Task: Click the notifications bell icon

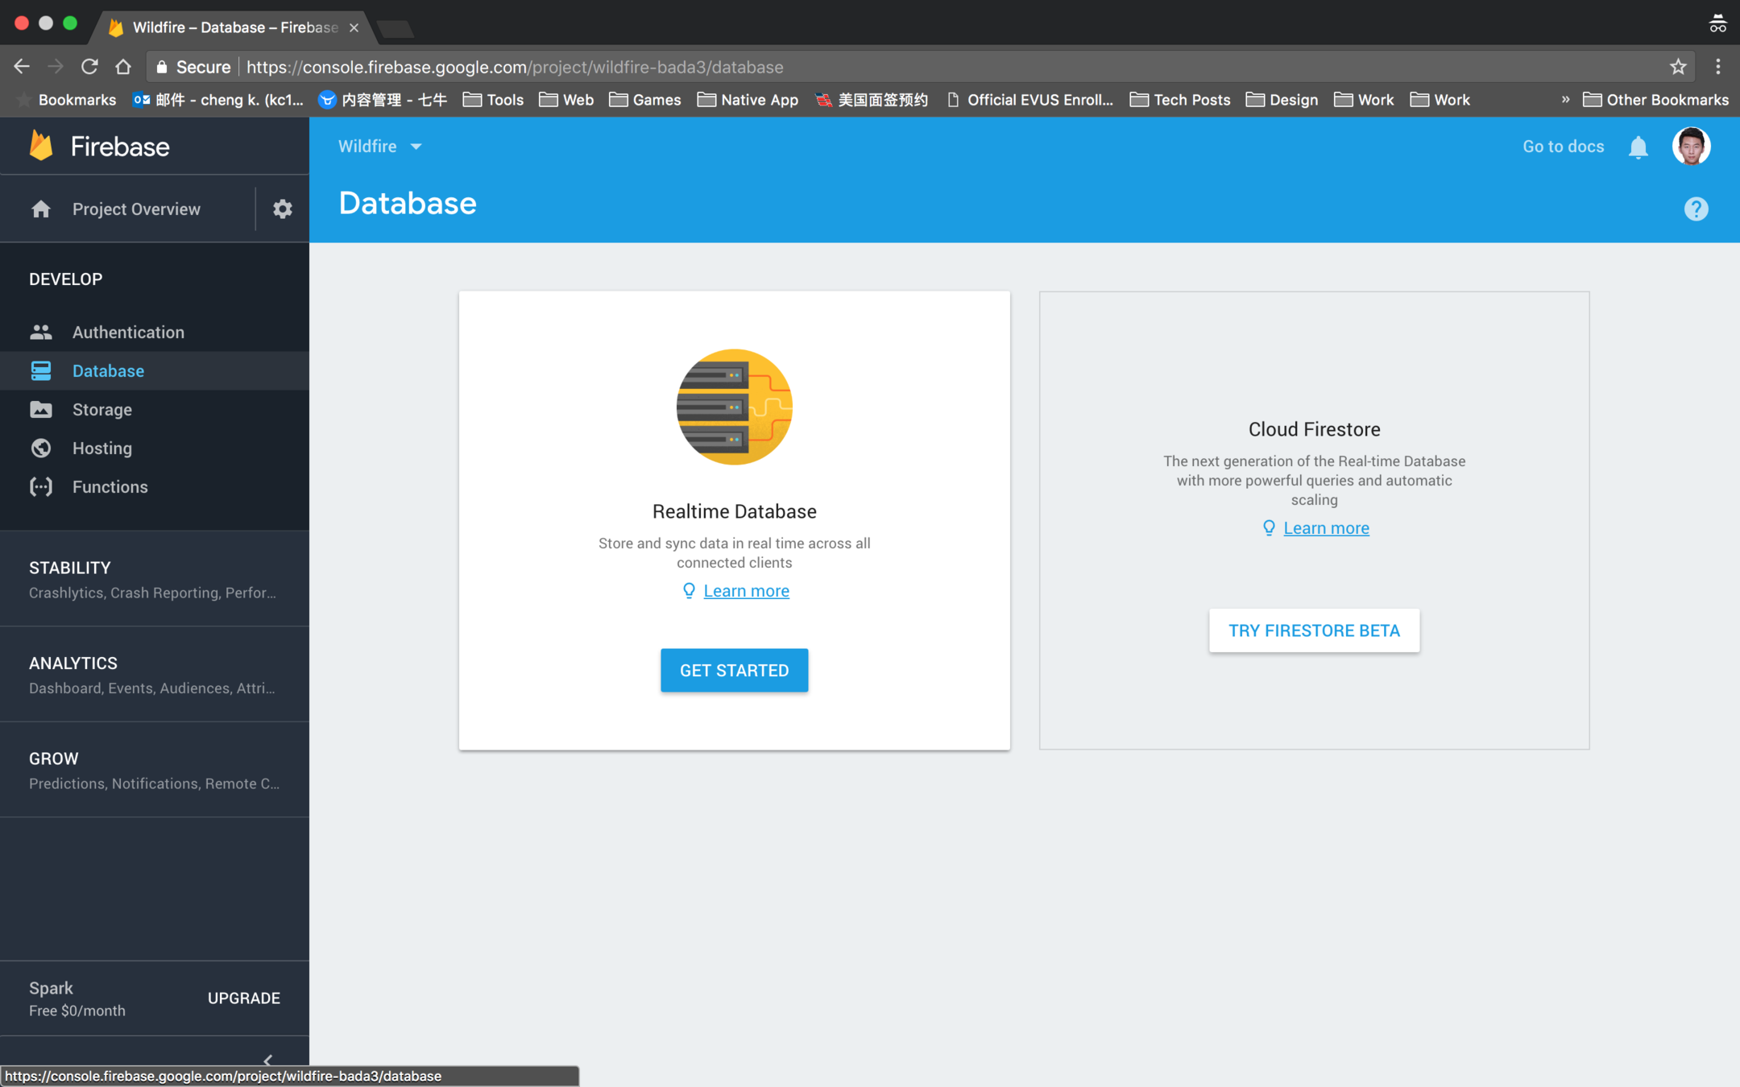Action: 1638,147
